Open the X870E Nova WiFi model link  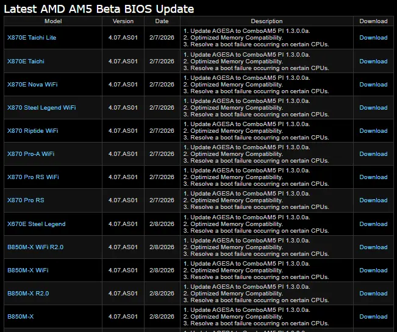[x=32, y=85]
